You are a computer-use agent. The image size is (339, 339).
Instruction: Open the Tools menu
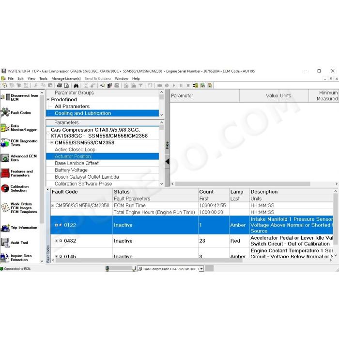click(x=43, y=78)
